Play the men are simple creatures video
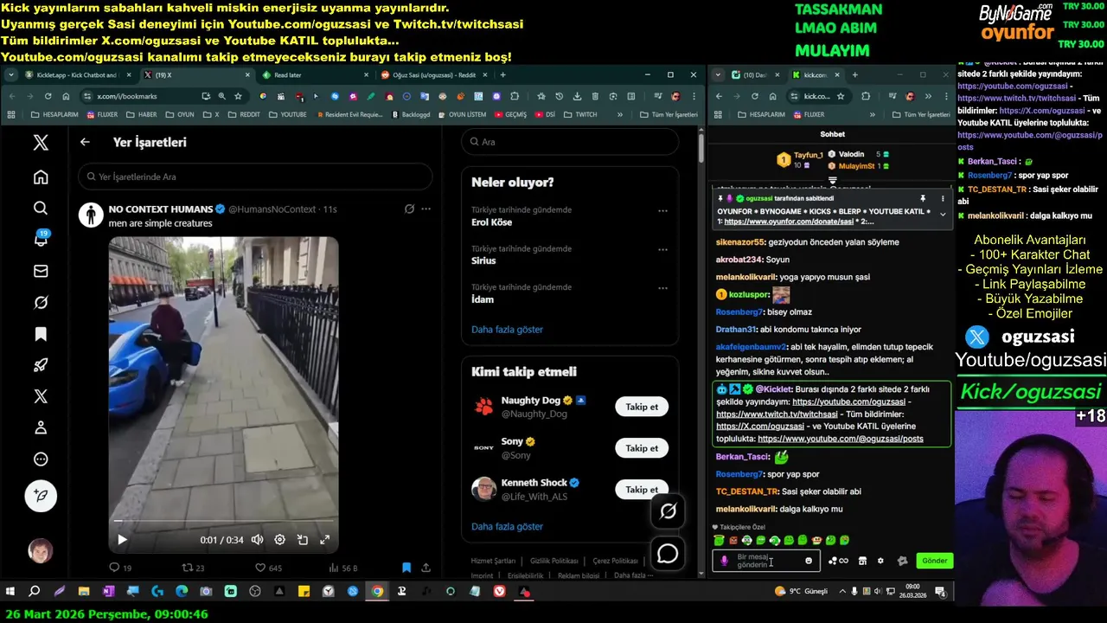 (x=122, y=539)
